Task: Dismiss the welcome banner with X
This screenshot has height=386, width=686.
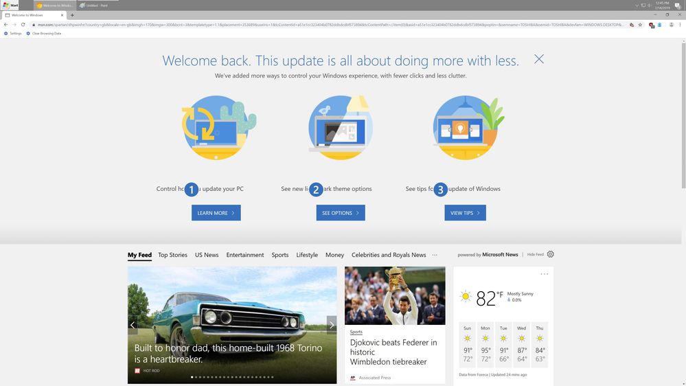Action: click(539, 59)
